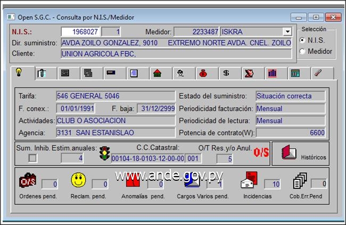Viewport: 346px width, 225px height.
Task: Open Ordenes pend. icon
Action: click(28, 182)
